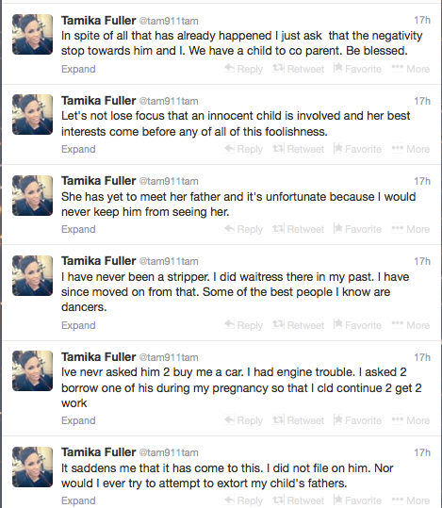The image size is (442, 508).
Task: Reply to the 'engine trouble' tweet
Action: point(244,420)
